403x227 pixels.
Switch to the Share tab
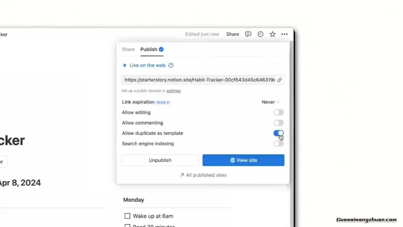128,49
